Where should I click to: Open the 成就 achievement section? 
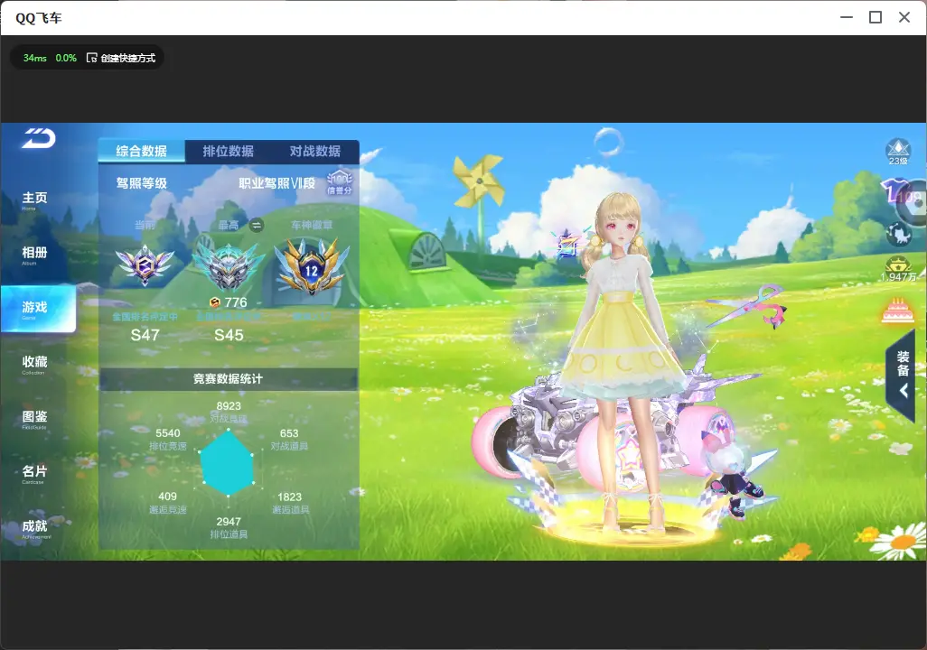(x=34, y=528)
